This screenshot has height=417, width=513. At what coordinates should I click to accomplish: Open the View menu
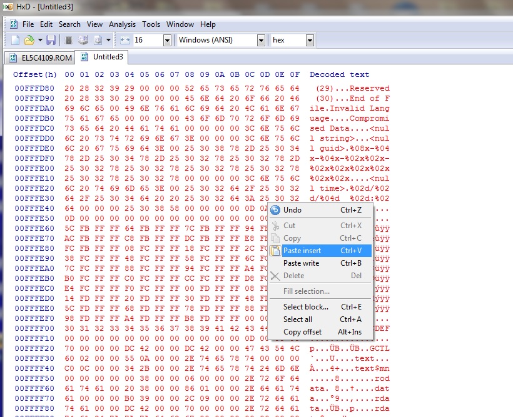click(x=94, y=24)
